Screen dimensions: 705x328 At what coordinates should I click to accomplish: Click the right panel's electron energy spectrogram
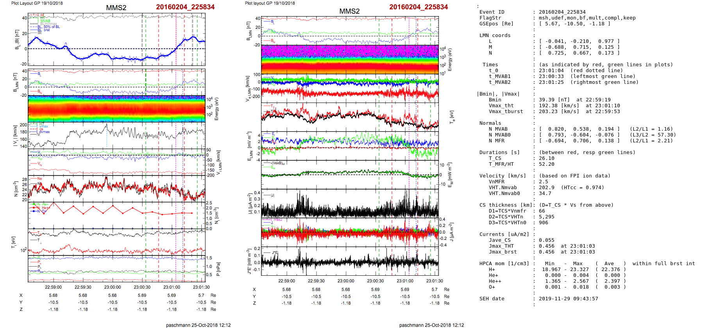(x=349, y=59)
